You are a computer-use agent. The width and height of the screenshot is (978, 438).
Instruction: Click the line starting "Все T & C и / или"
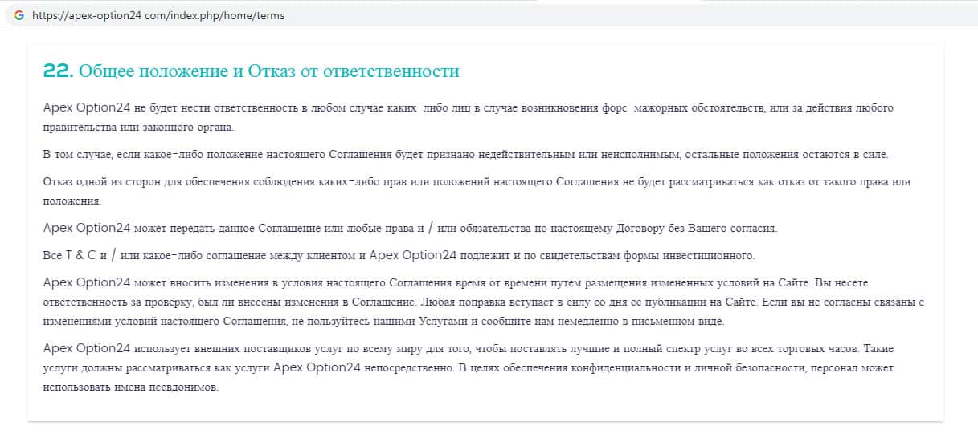coord(399,256)
